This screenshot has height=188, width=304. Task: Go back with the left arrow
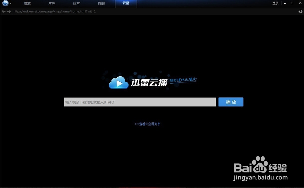pos(3,12)
